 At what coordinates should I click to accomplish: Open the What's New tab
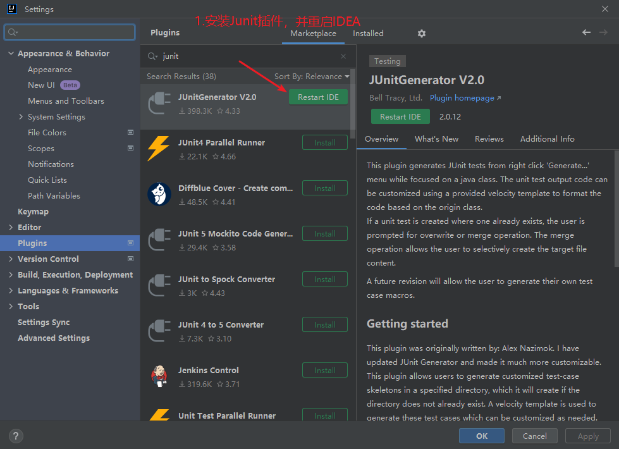coord(436,139)
